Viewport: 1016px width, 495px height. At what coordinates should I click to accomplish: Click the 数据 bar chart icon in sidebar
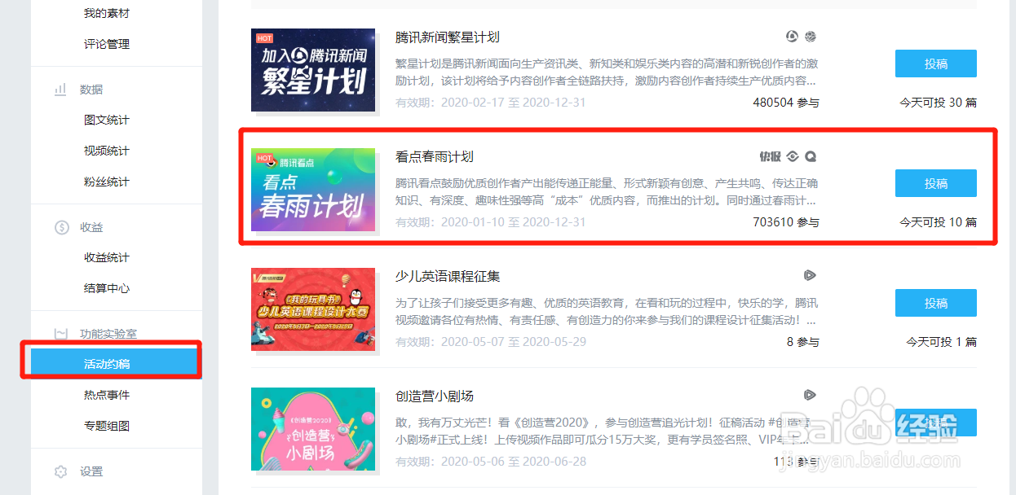coord(60,89)
